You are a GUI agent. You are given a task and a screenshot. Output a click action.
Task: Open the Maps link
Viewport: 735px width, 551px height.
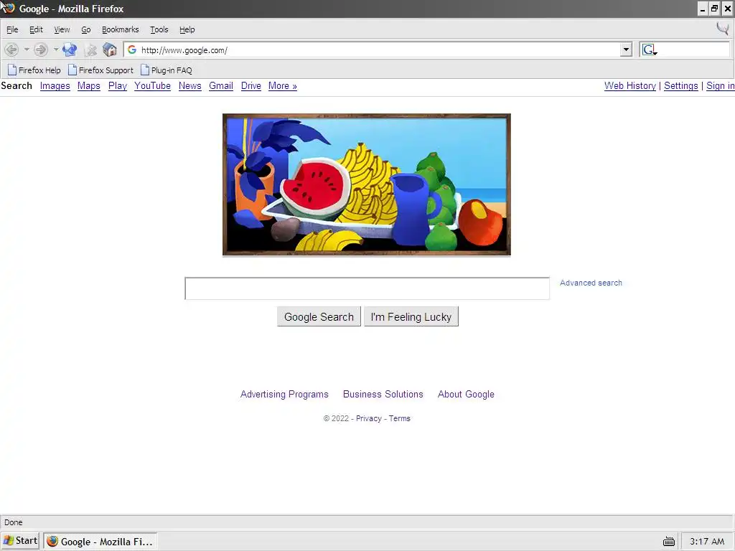click(88, 86)
